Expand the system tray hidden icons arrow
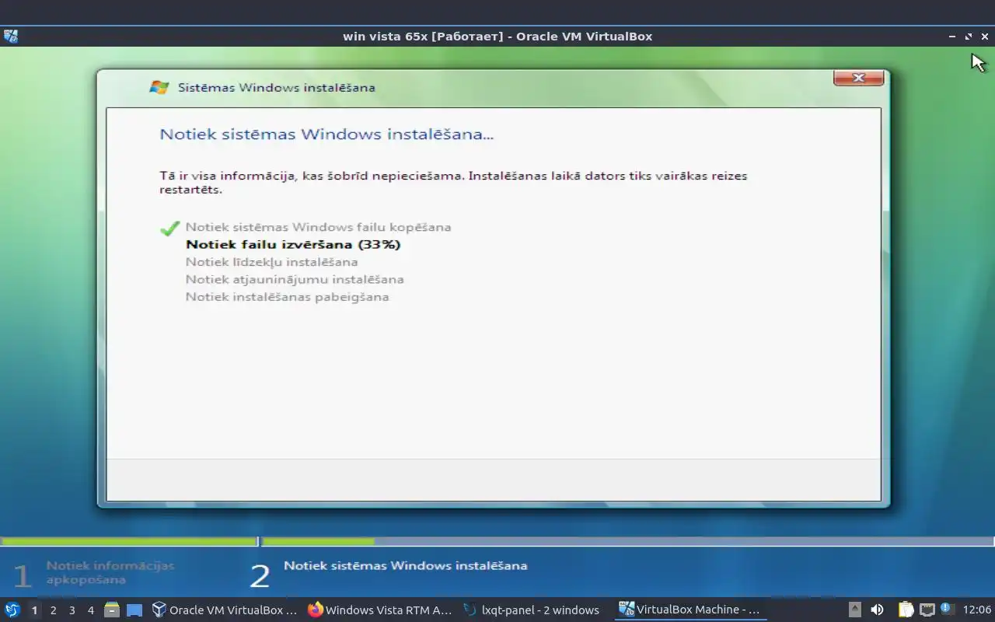This screenshot has height=622, width=995. (x=854, y=610)
